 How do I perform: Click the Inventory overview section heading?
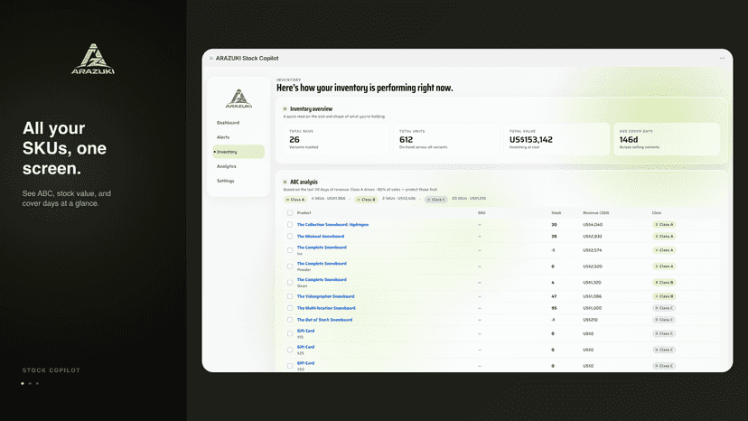pos(311,108)
